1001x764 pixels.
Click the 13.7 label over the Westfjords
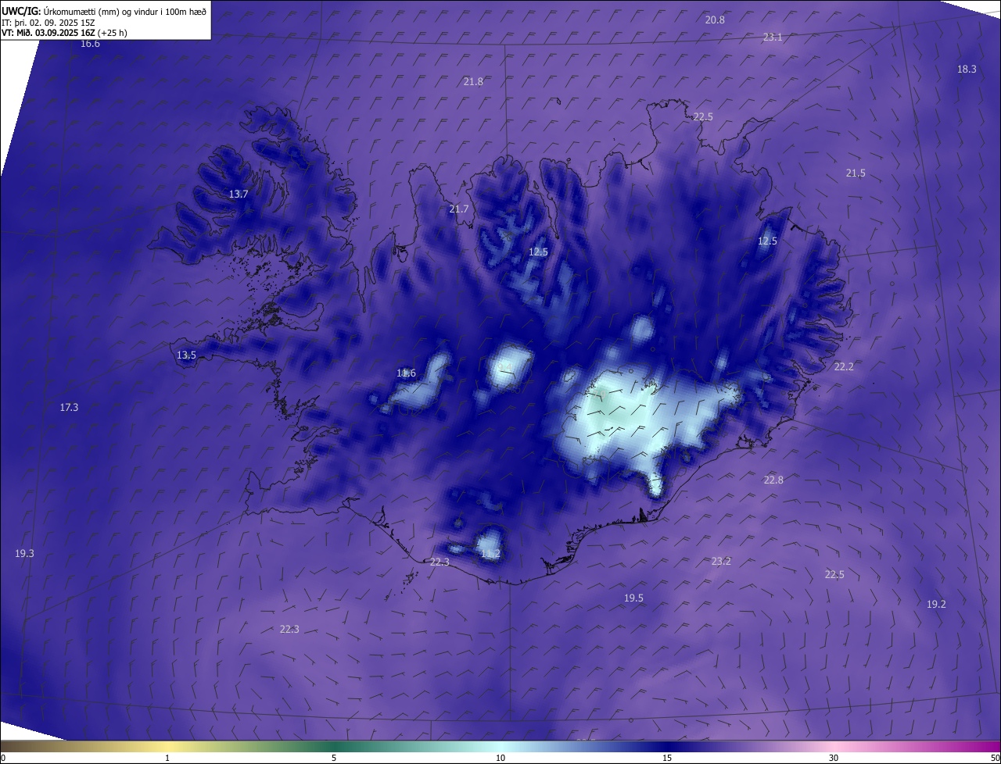239,194
